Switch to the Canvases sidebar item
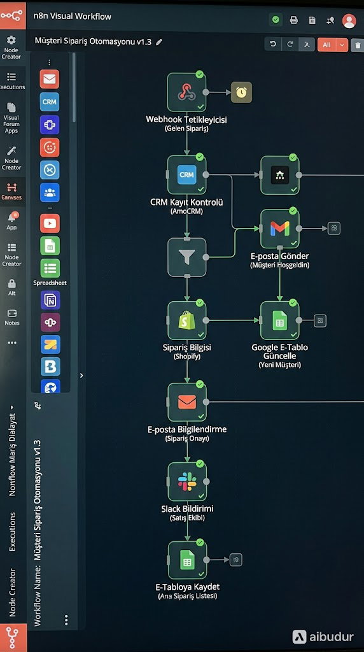364x652 pixels. 11,192
